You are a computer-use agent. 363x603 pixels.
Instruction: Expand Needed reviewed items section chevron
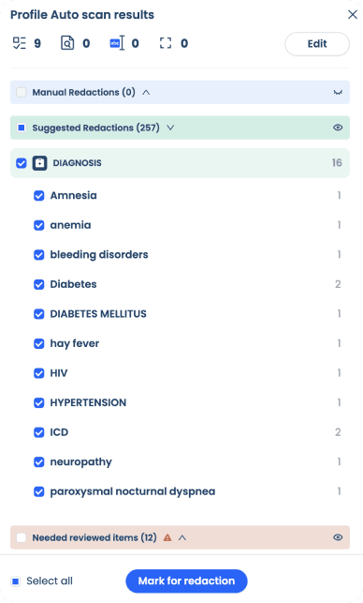point(182,537)
